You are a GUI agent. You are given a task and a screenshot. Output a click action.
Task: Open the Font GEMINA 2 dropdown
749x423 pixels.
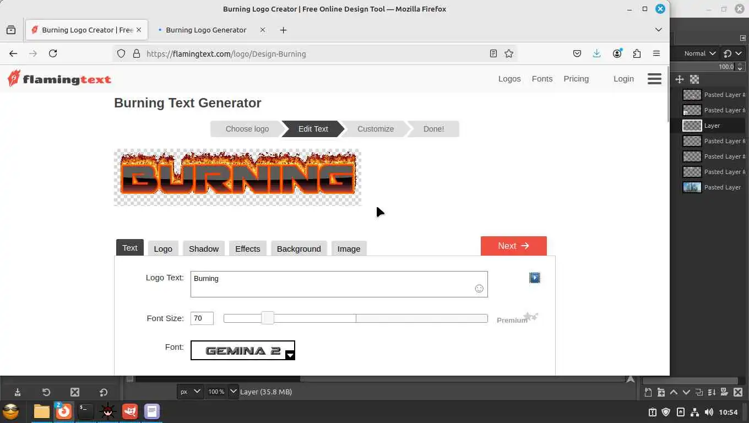[243, 350]
